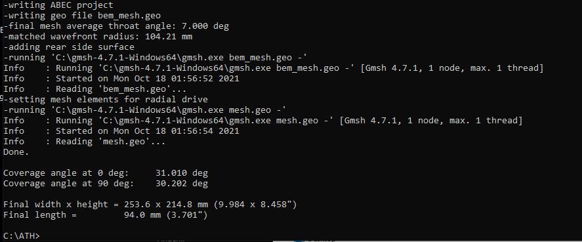
Task: Click the '[Gmsh 4.7.1, 1 node, max. 1 thread]' text on the bem_mesh.geo Info line
Action: tap(452, 68)
